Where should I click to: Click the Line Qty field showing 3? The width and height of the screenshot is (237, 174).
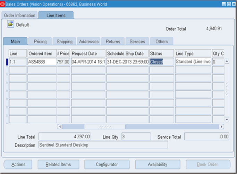pos(136,137)
